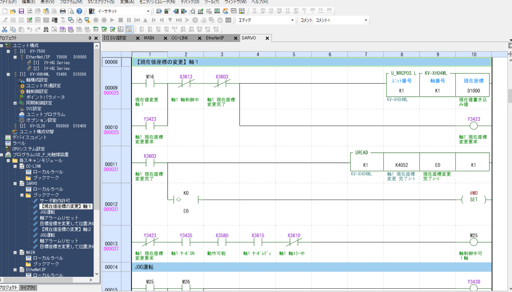512x292 pixels.
Task: Select the CPUシステム設定 tree item
Action: point(28,149)
